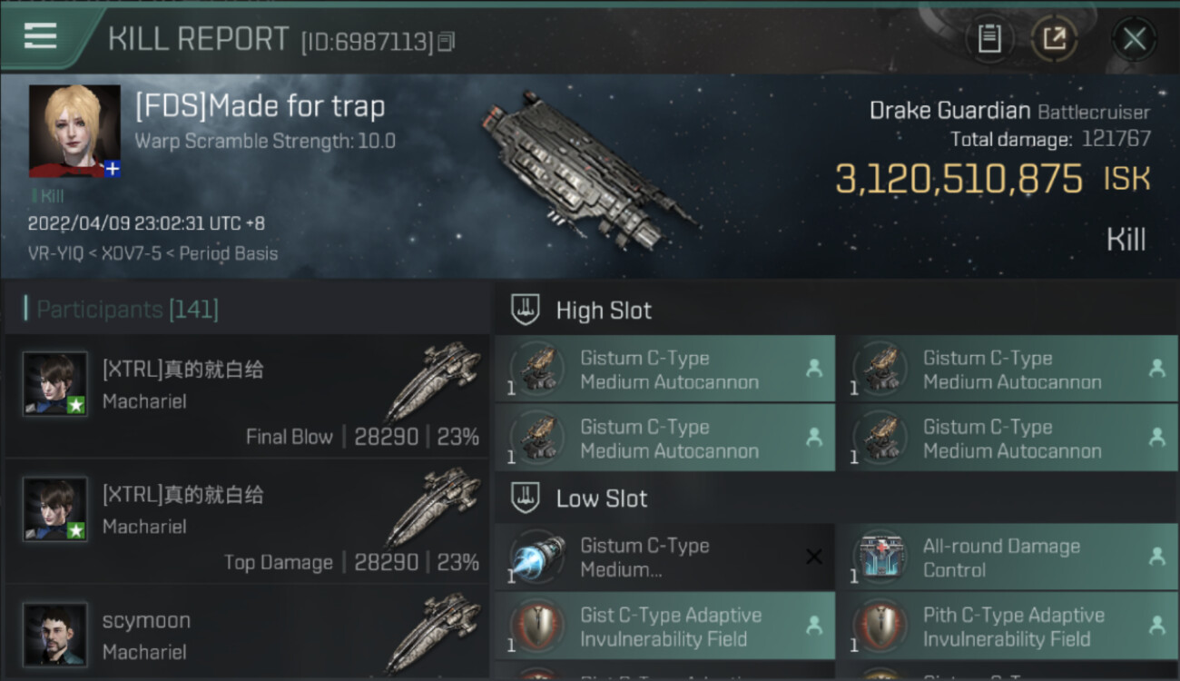This screenshot has width=1180, height=681.
Task: Close the kill report window
Action: [x=1134, y=39]
